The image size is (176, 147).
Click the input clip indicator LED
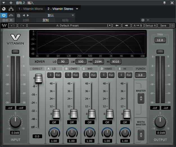[15, 52]
